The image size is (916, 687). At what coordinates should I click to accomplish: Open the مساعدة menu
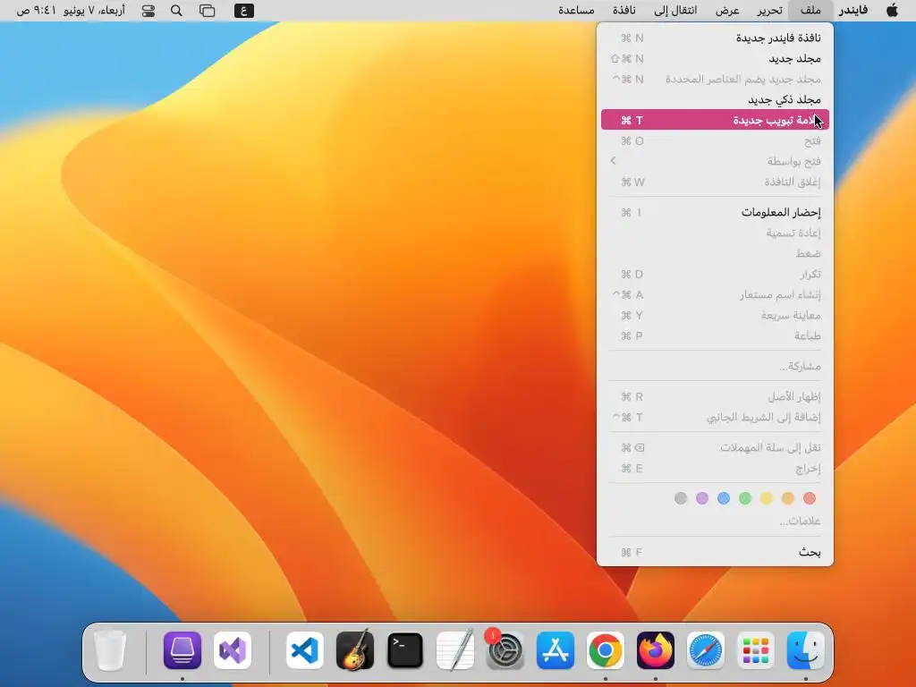[x=576, y=11]
